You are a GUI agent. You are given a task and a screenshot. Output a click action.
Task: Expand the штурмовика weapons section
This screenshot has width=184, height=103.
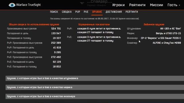coord(95,78)
